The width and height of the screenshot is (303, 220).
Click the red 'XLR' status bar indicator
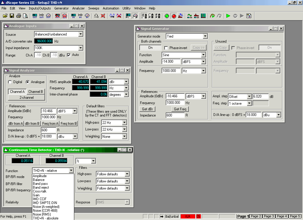pyautogui.click(x=188, y=216)
